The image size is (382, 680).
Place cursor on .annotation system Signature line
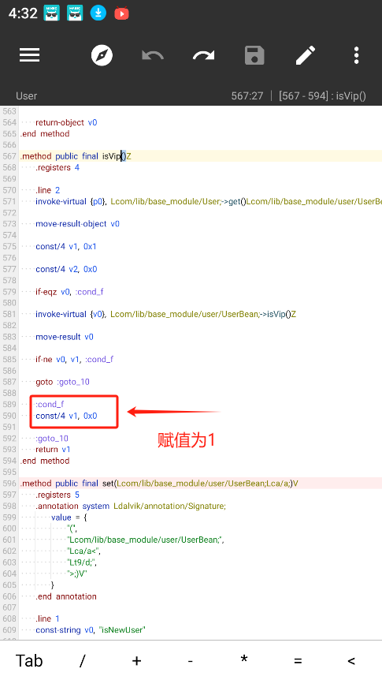pos(131,506)
